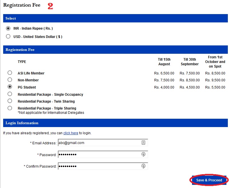Screen dimensions: 231x188
Task: Click the Confirm Password input field
Action: pos(99,166)
